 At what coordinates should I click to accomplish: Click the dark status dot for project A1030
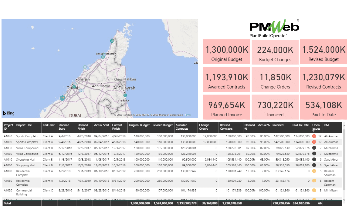pyautogui.click(x=314, y=148)
